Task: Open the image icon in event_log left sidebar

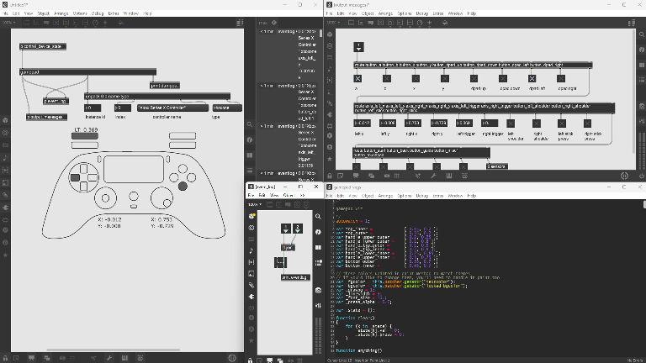Action: coord(252,274)
